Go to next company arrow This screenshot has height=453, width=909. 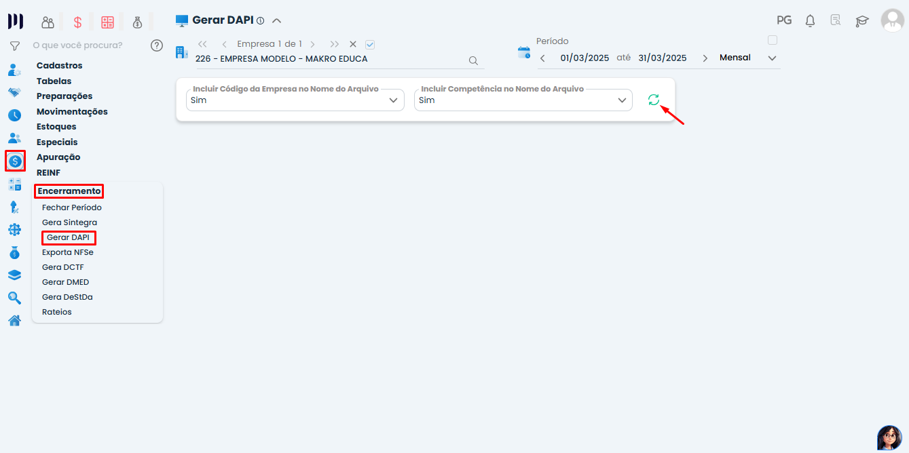coord(312,44)
